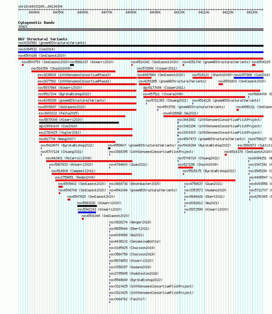Click the nsv519120 (Shaikh2009) label
This screenshot has height=314, width=272.
[x=212, y=75]
